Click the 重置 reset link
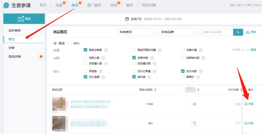Viewport: 262px width, 134px height. tap(253, 50)
